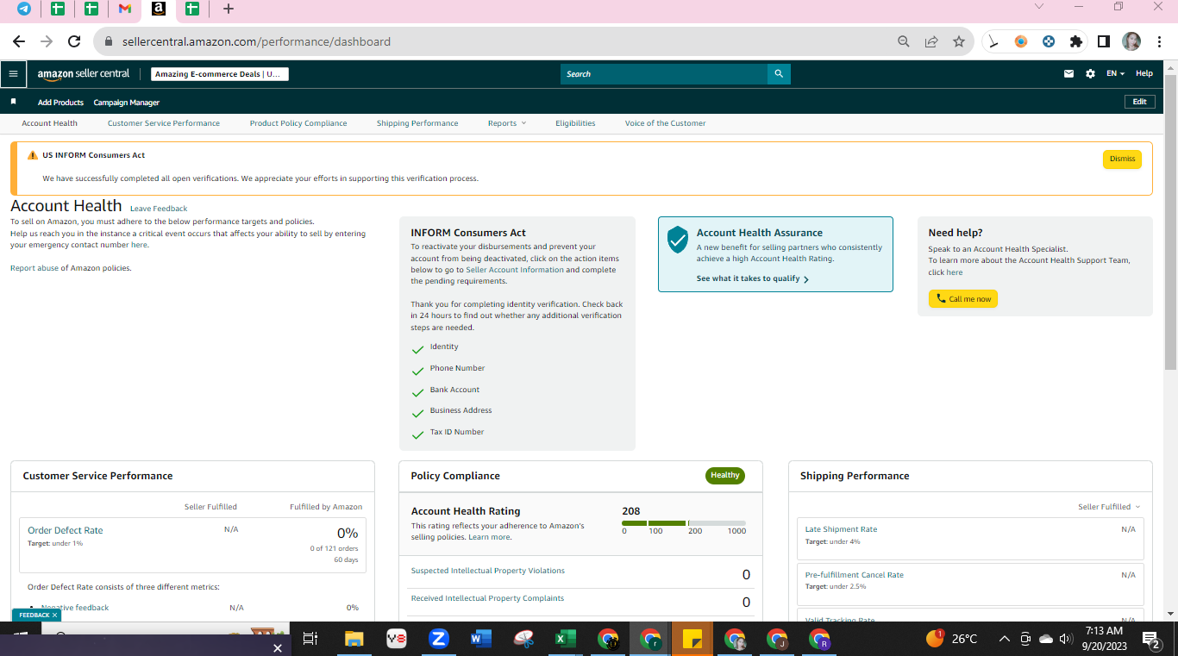Click See what it takes to qualify

753,279
